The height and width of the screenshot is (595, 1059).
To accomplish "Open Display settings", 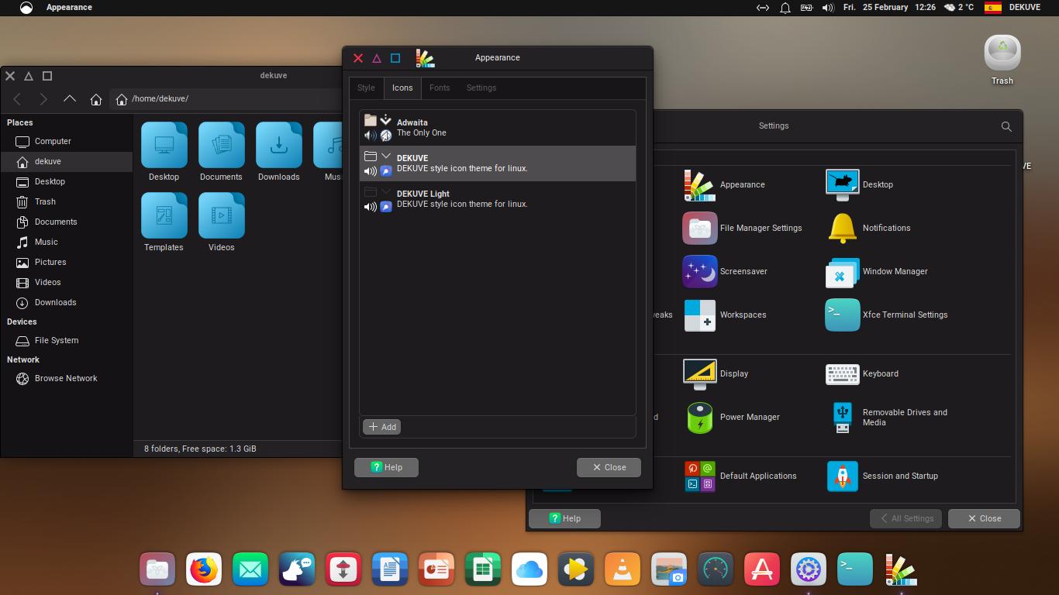I will [x=716, y=373].
